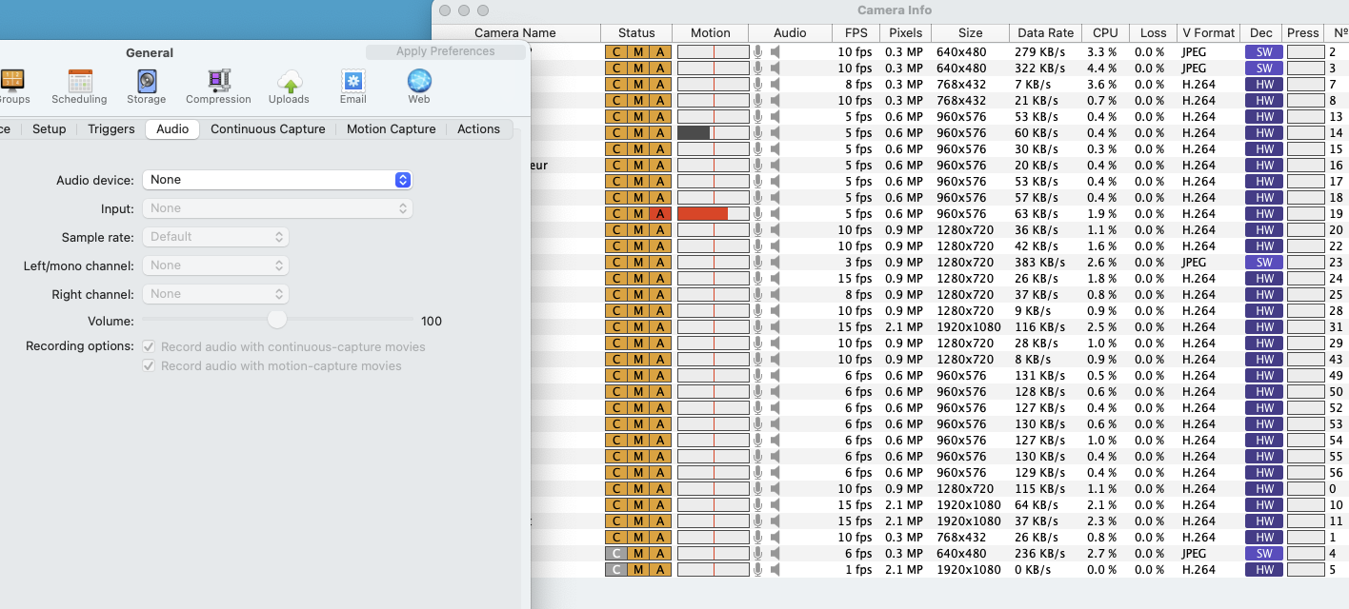Adjust the Volume slider
Viewport: 1349px width, 609px height.
point(277,319)
